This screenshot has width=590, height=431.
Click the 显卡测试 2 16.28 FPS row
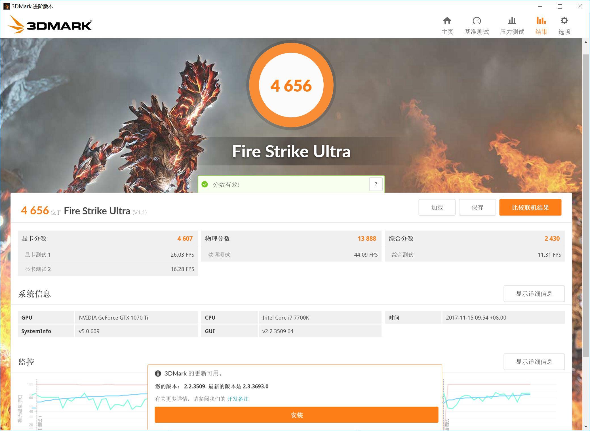(108, 269)
